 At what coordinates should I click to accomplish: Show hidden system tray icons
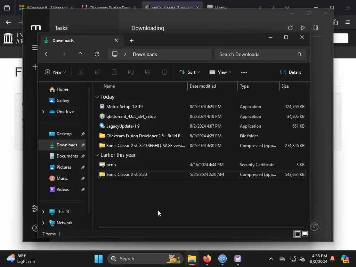[271, 259]
